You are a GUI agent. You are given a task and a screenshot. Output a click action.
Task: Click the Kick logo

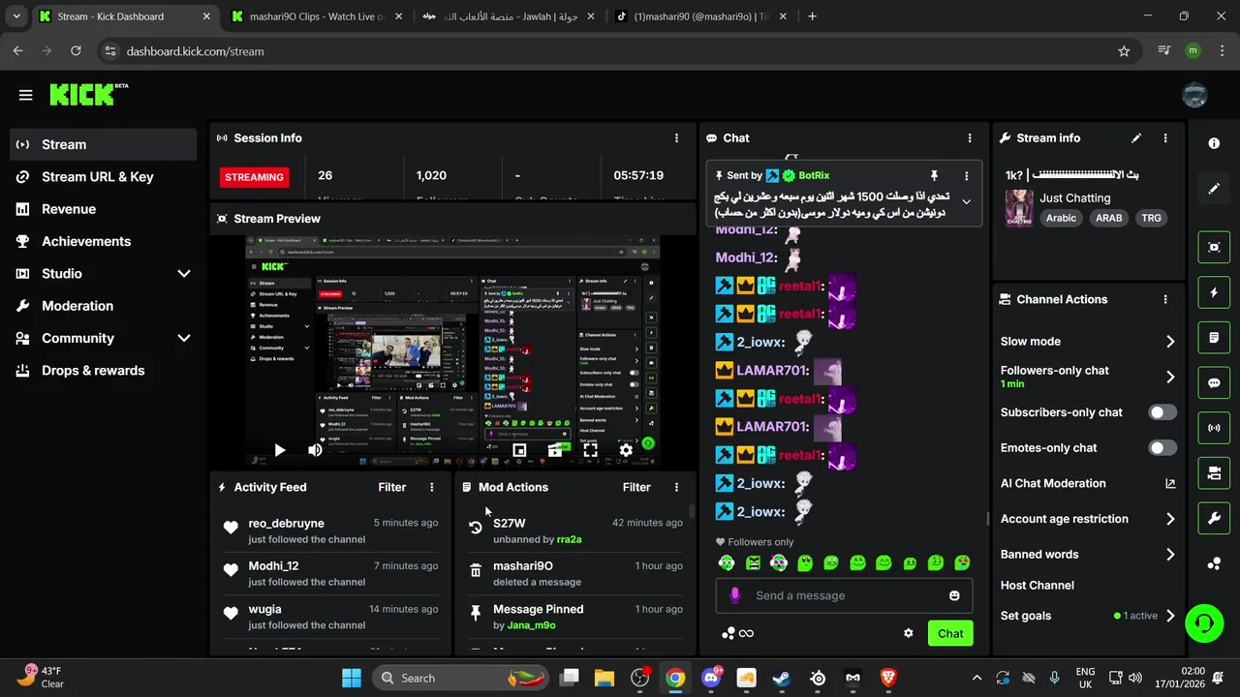click(x=88, y=94)
